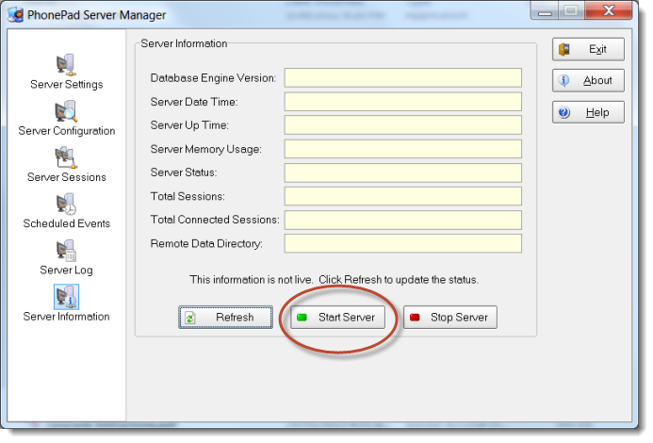
Task: Click the 'Scheduled Events' label
Action: pos(67,223)
